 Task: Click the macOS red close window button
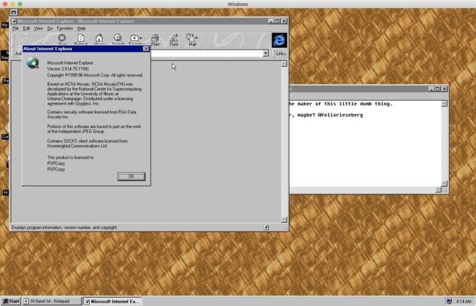5,4
